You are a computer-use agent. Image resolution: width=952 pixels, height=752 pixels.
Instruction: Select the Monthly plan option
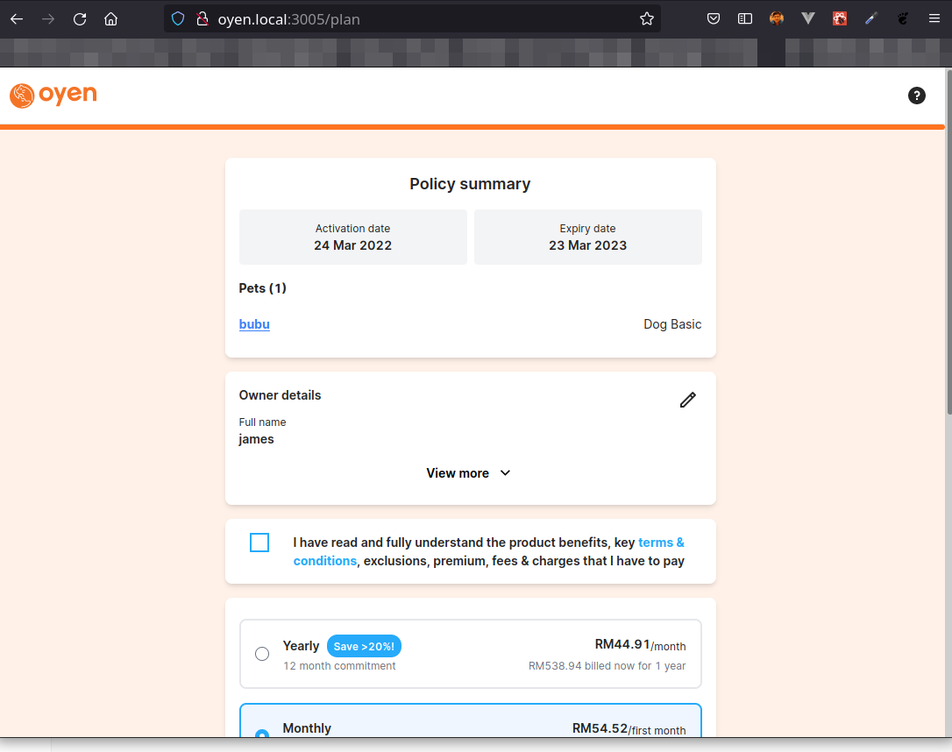pyautogui.click(x=262, y=733)
